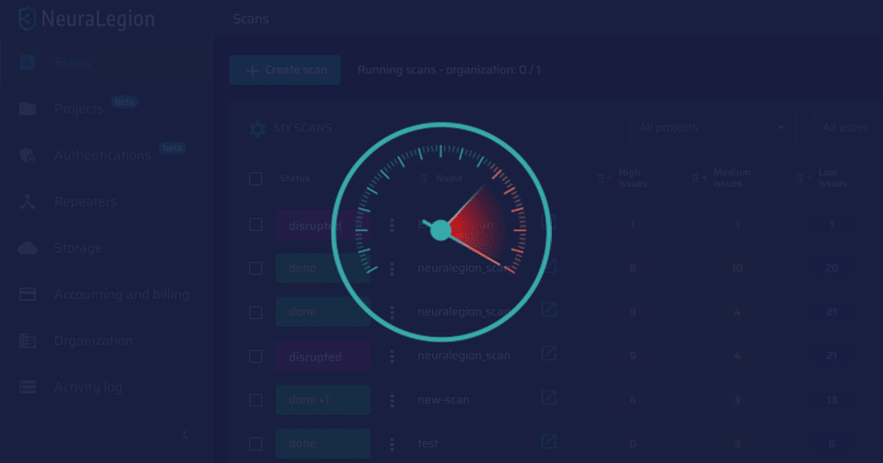Screen dimensions: 883x463
Task: Click low issues value 6 in test row
Action: pyautogui.click(x=831, y=444)
